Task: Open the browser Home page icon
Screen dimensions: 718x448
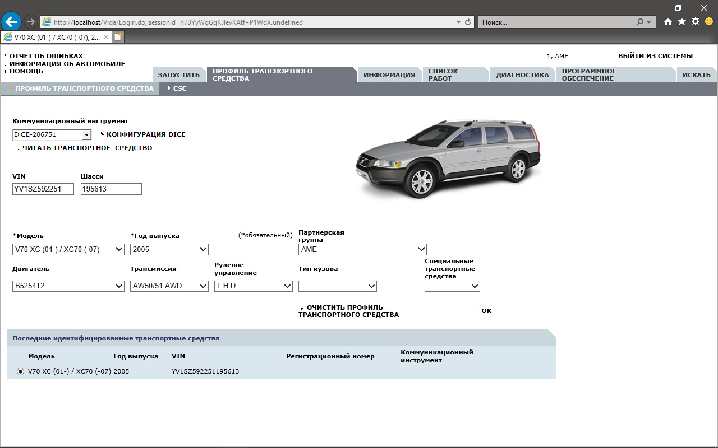Action: [x=668, y=22]
